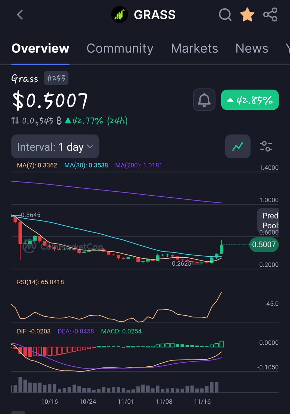
Task: Select the 11/16 date on axis
Action: (203, 402)
